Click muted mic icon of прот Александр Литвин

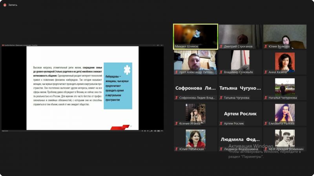click(x=176, y=72)
